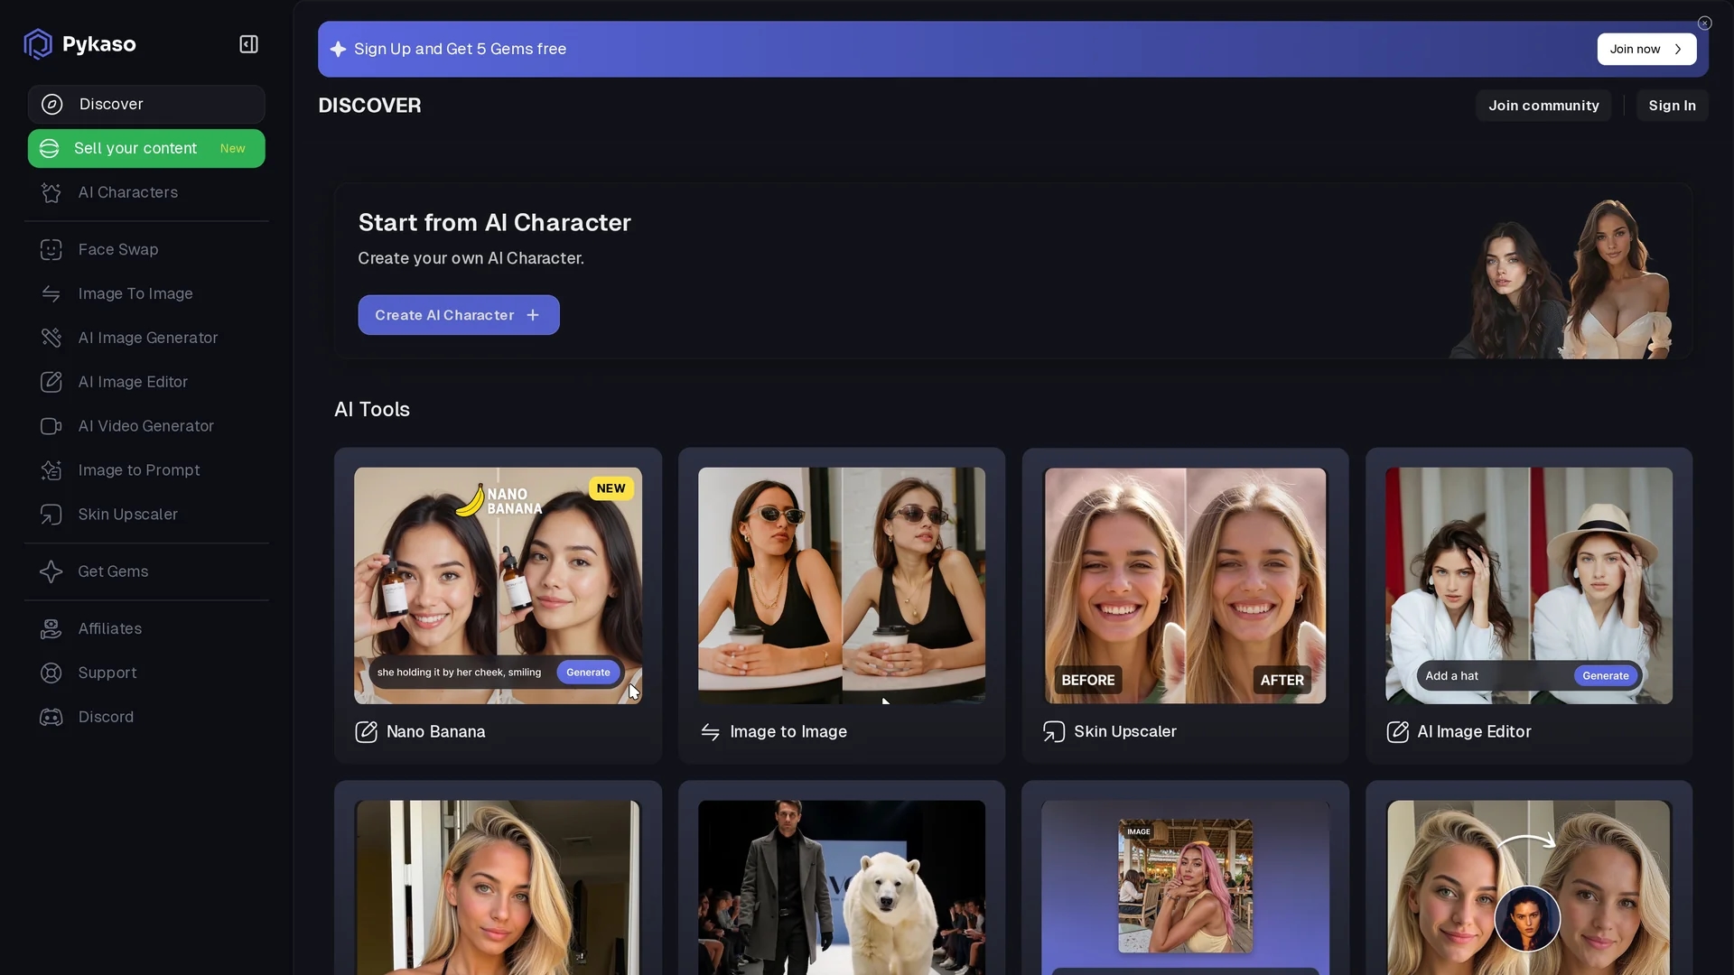
Task: Open the face swap blonde woman thumbnail
Action: (x=1529, y=887)
